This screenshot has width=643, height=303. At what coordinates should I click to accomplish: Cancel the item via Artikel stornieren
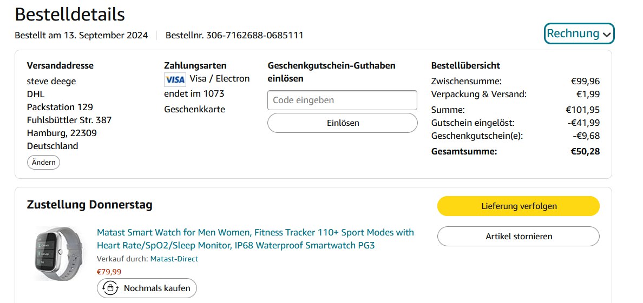point(518,236)
